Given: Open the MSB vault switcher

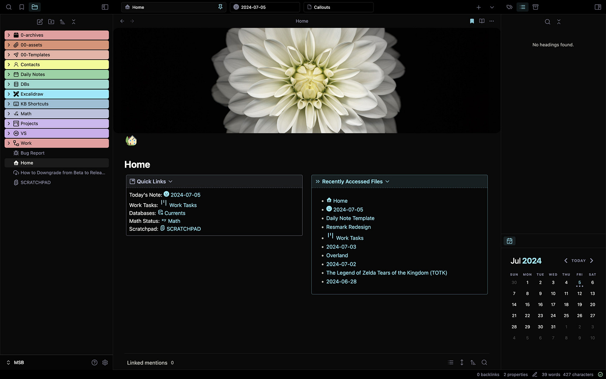Looking at the screenshot, I should click(15, 362).
